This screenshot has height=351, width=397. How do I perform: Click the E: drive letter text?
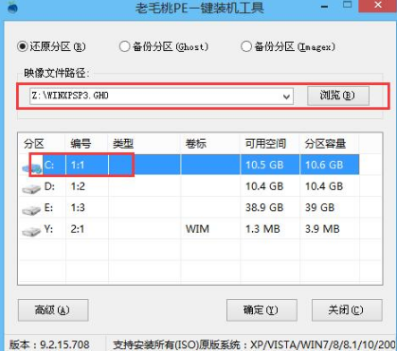point(48,207)
